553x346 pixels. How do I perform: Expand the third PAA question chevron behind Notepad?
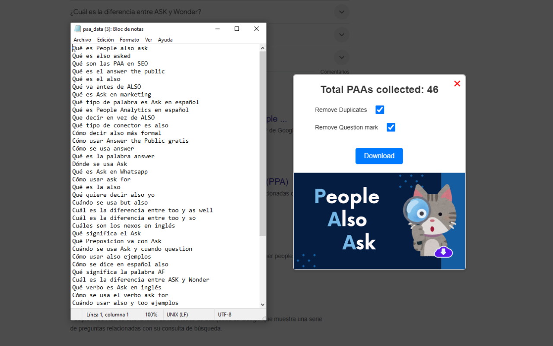341,57
